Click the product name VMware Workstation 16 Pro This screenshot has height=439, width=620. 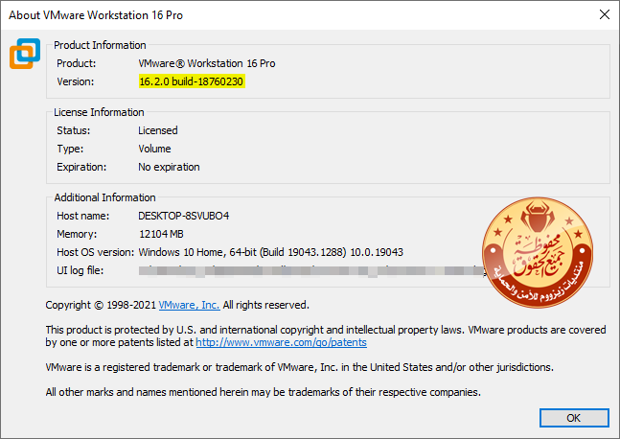(x=207, y=63)
